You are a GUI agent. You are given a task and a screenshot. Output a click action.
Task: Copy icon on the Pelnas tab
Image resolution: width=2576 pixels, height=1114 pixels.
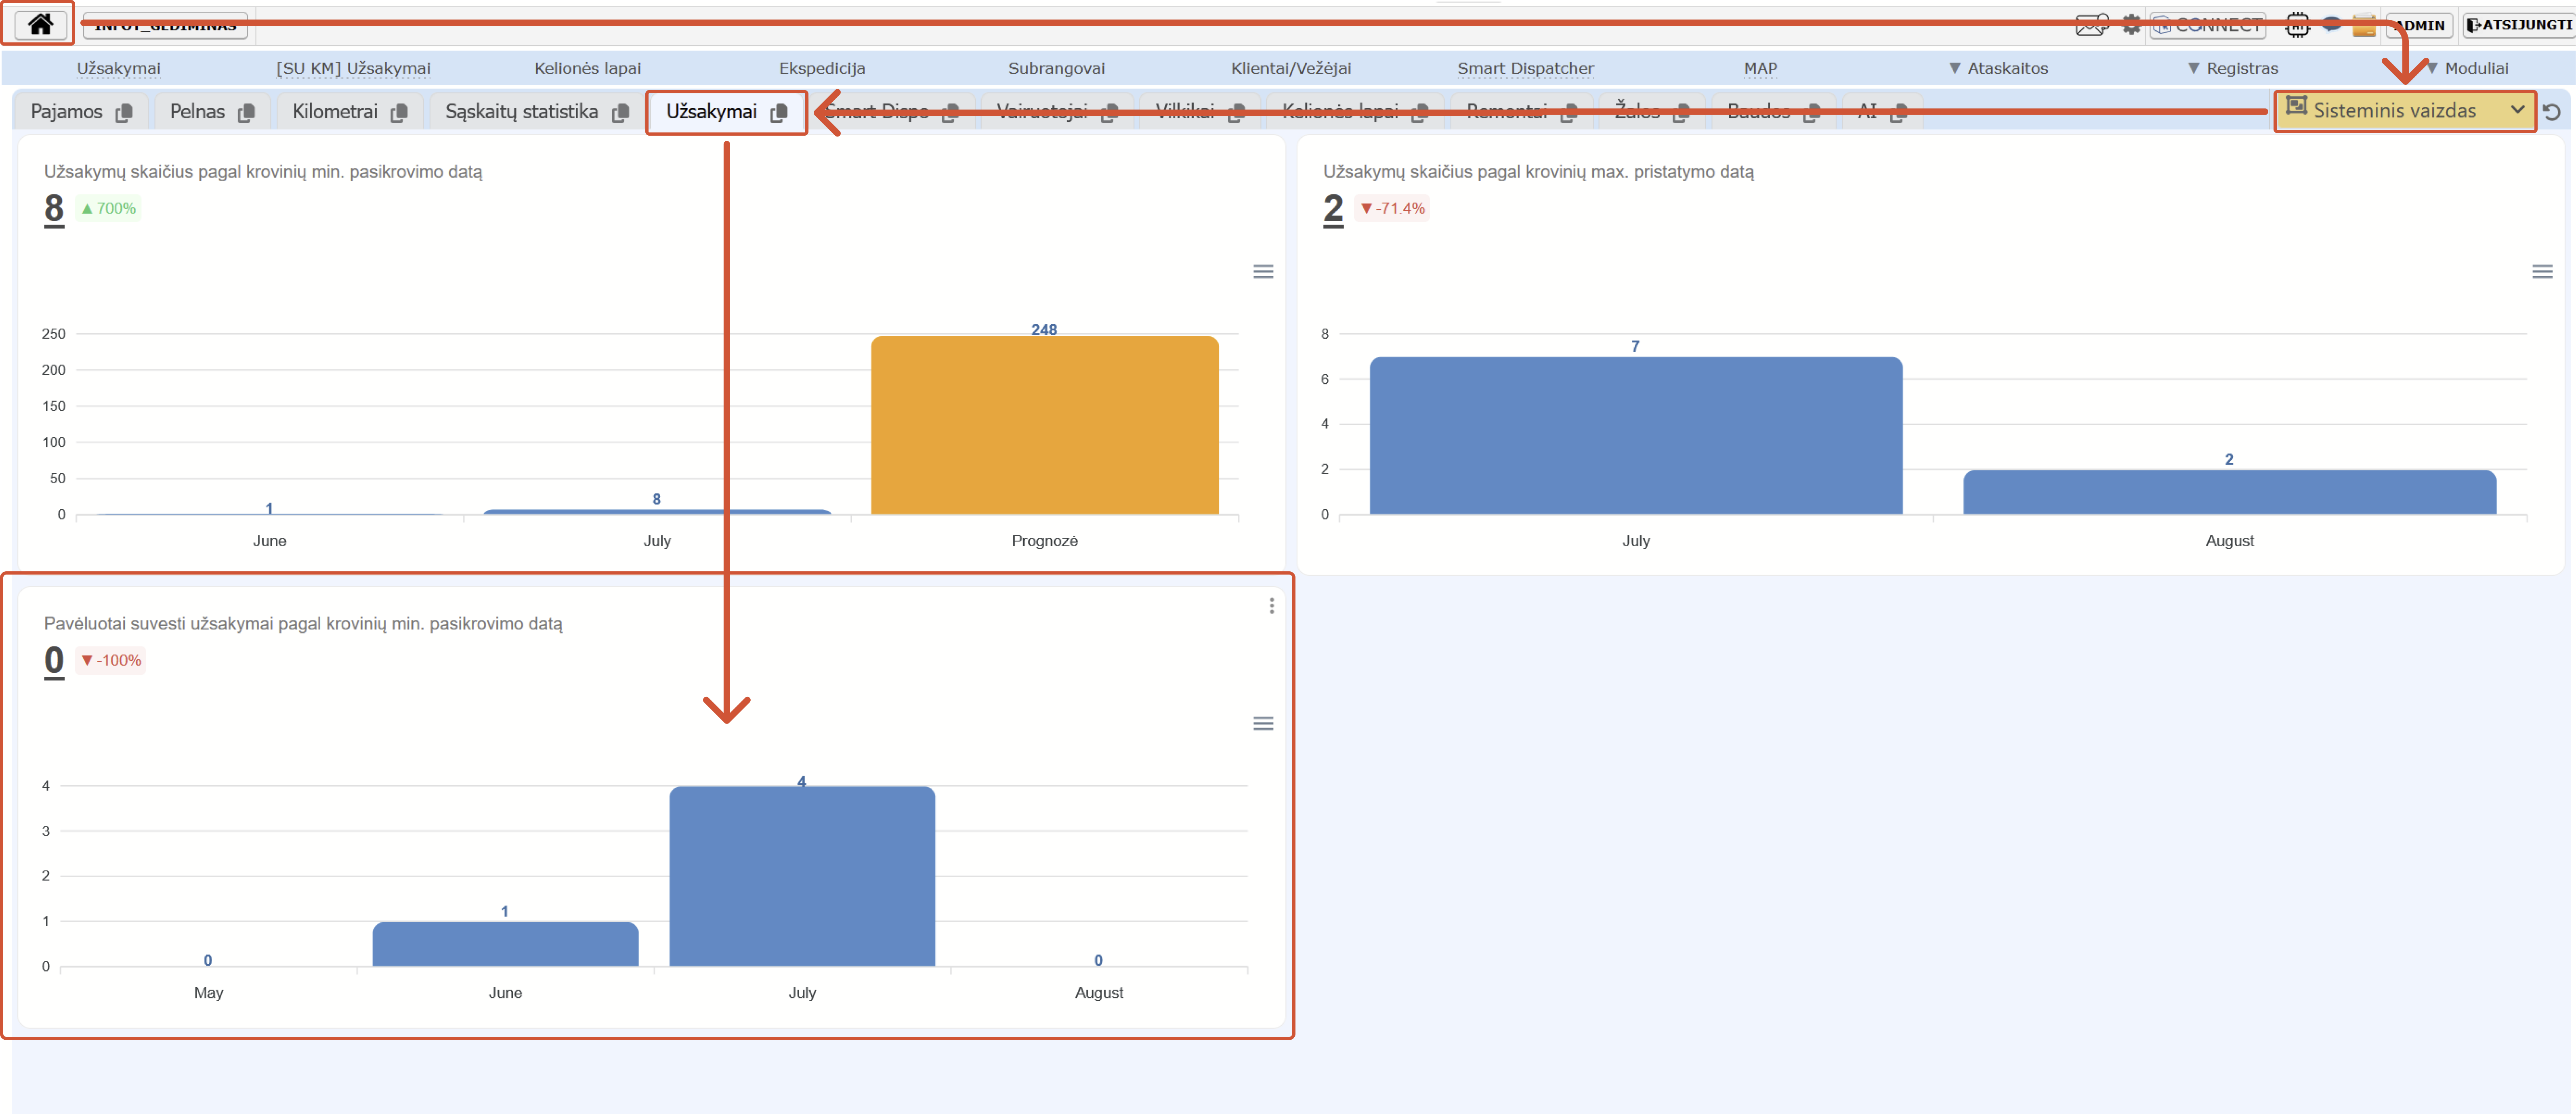coord(246,113)
